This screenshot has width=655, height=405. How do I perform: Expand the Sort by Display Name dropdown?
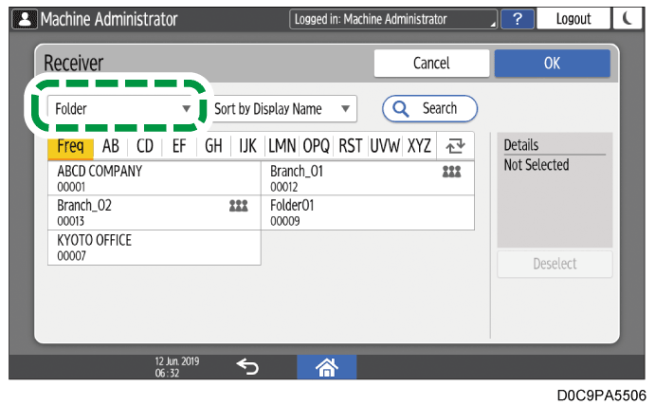(x=282, y=109)
